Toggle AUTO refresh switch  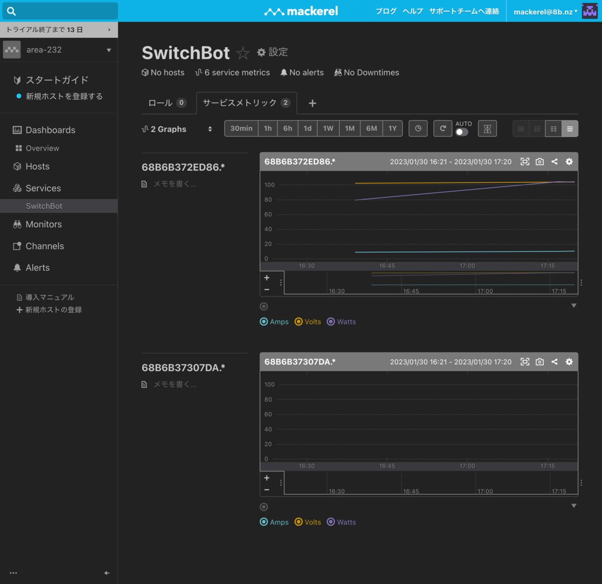click(462, 132)
